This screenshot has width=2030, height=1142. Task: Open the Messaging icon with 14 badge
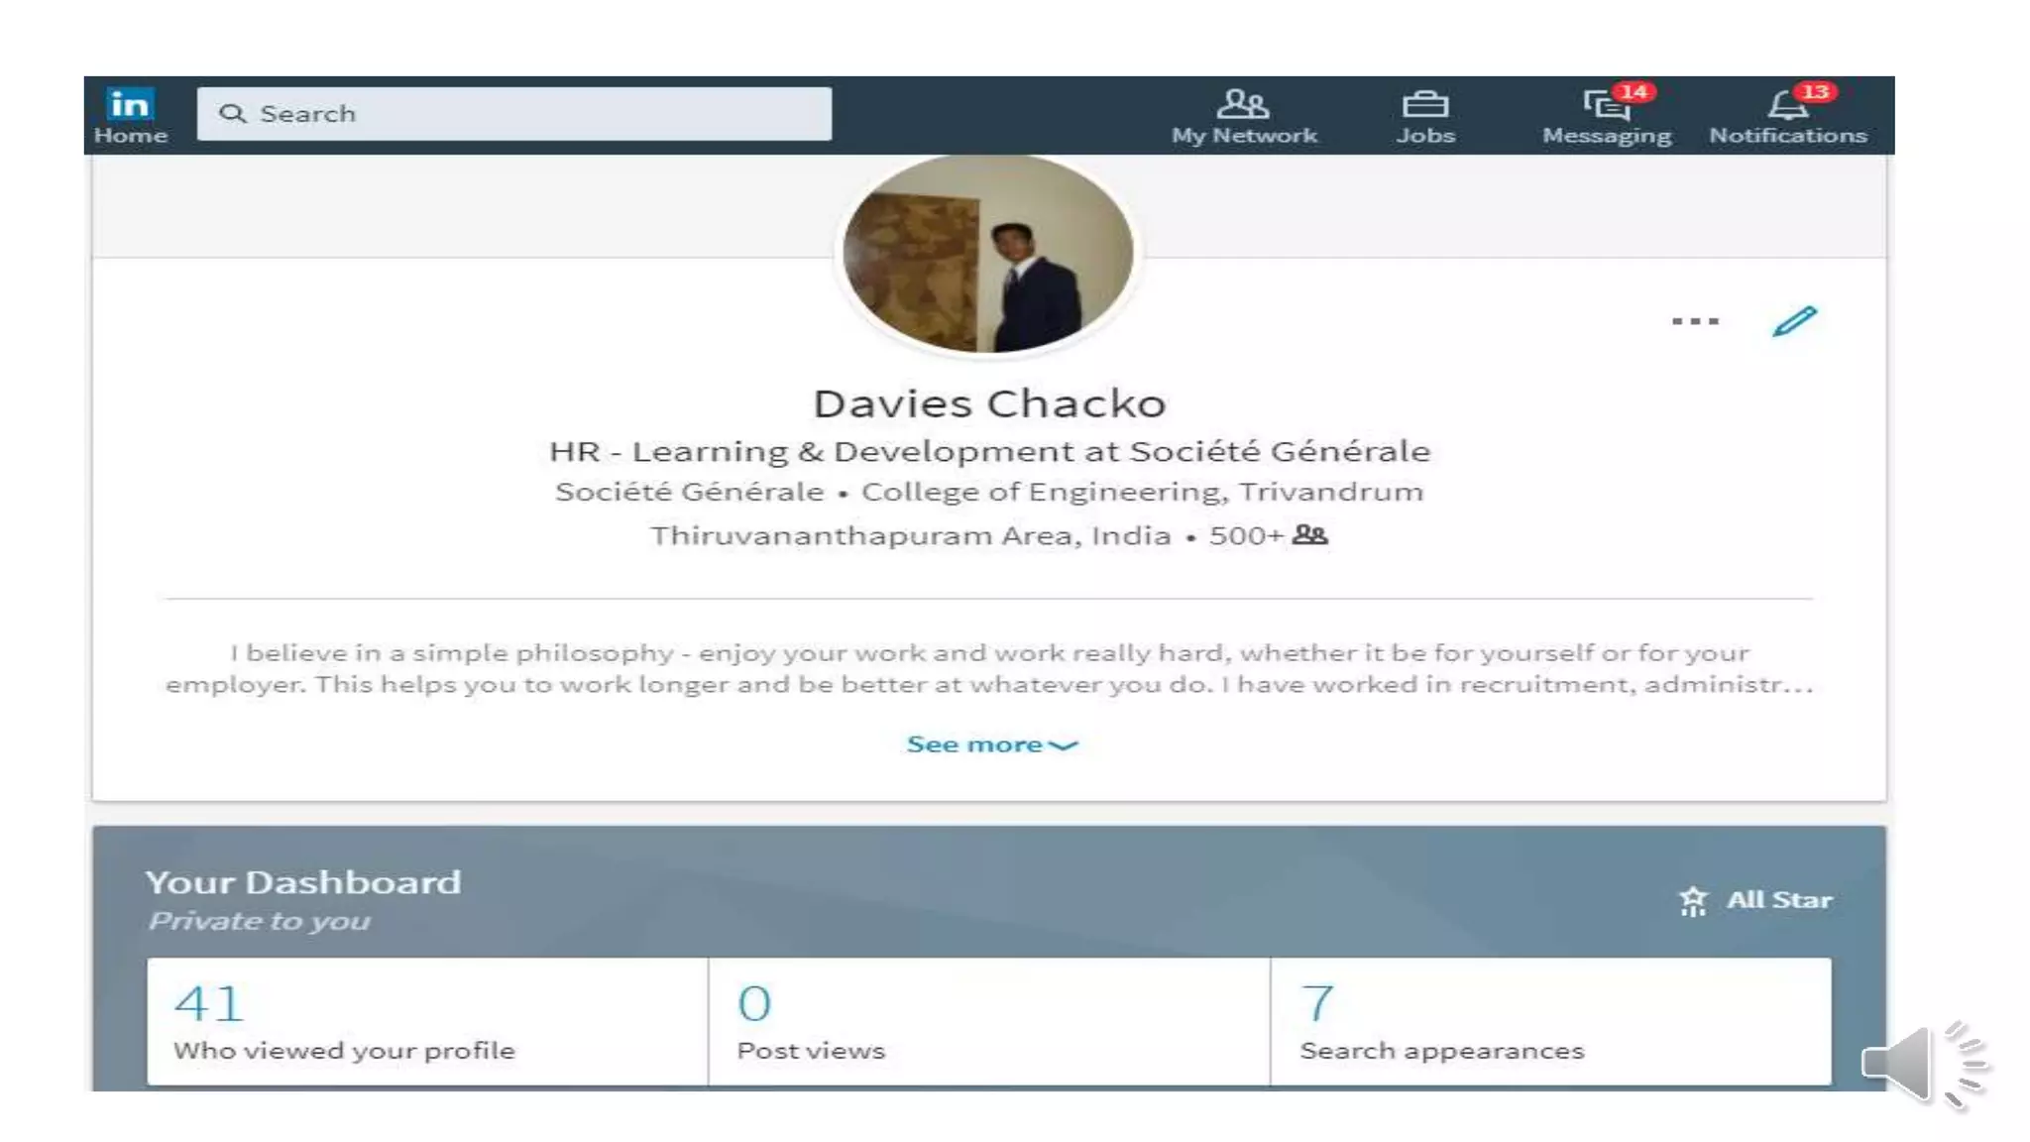(1606, 105)
